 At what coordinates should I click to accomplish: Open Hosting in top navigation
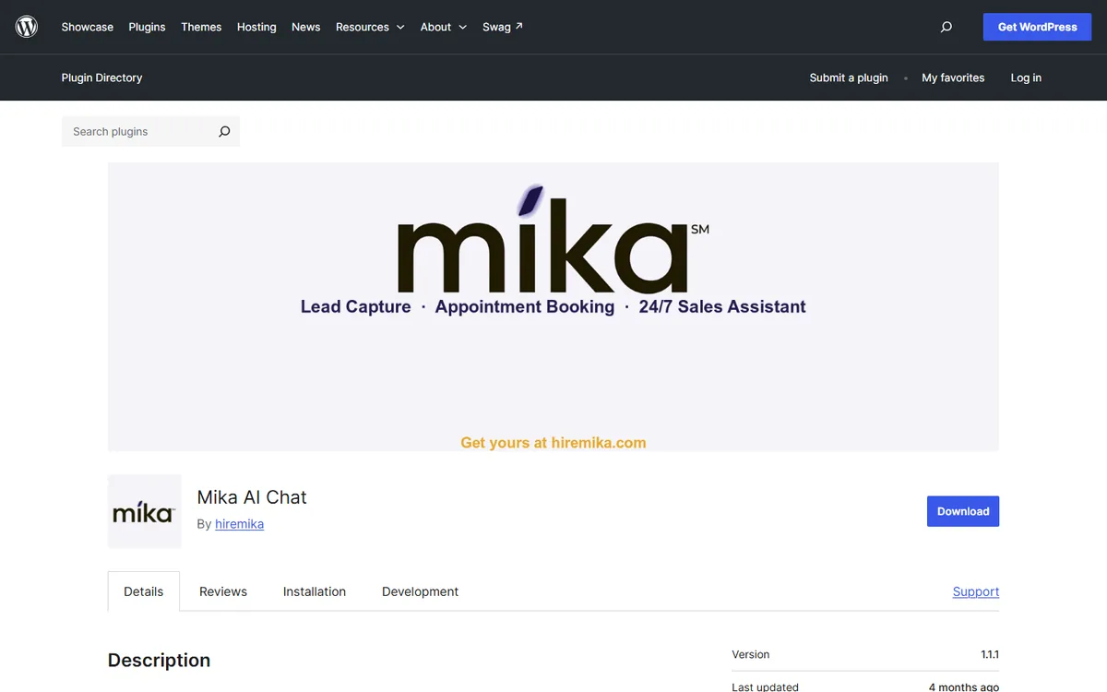(x=256, y=27)
